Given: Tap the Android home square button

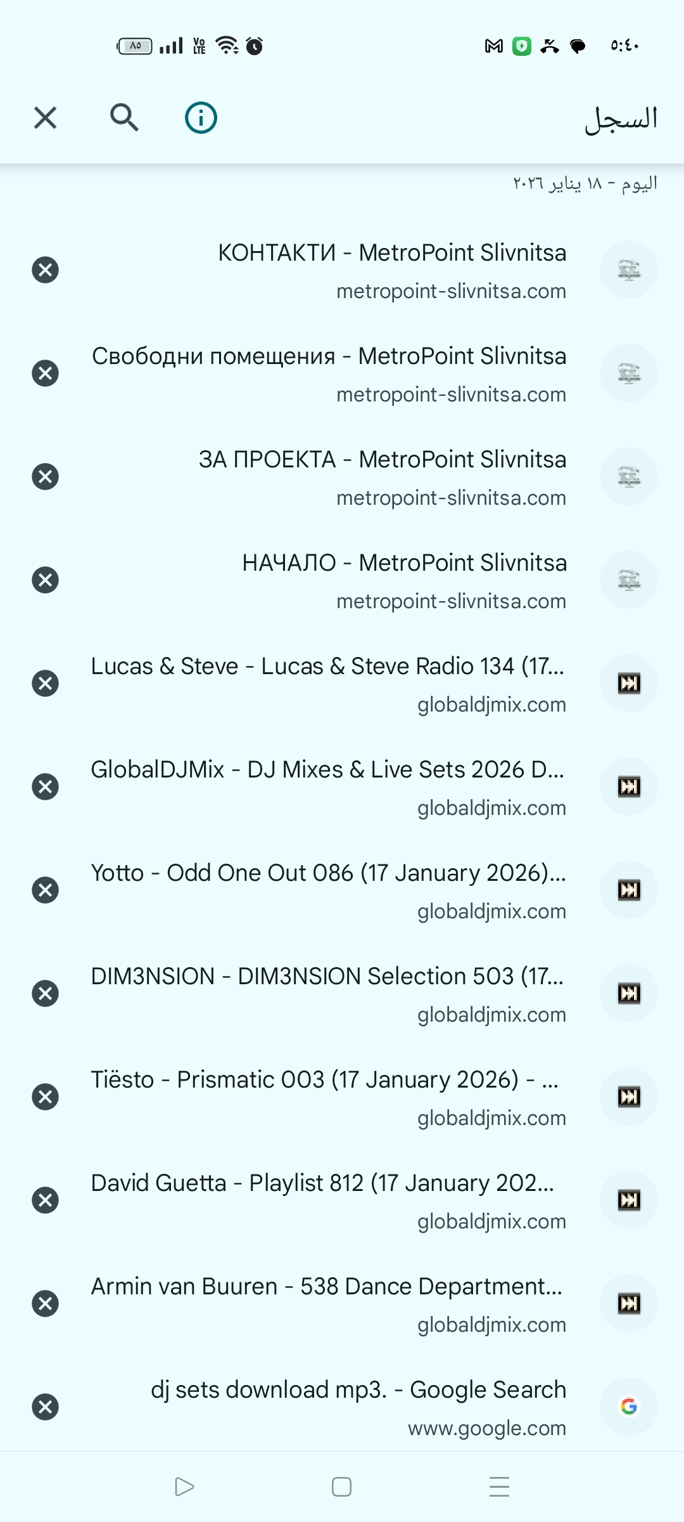Looking at the screenshot, I should tap(341, 1486).
